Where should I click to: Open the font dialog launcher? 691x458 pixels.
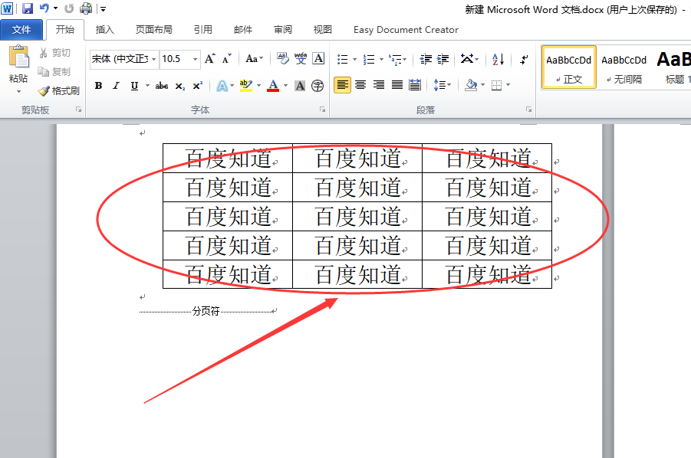point(323,110)
